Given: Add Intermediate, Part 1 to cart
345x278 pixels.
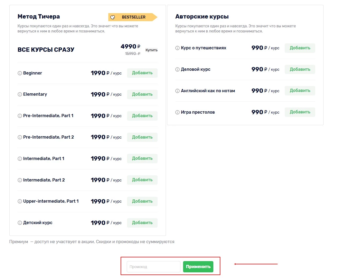Looking at the screenshot, I should pyautogui.click(x=142, y=158).
